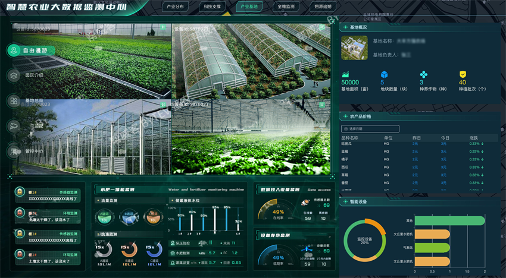Click the 蓝莓 price row

click(418, 151)
